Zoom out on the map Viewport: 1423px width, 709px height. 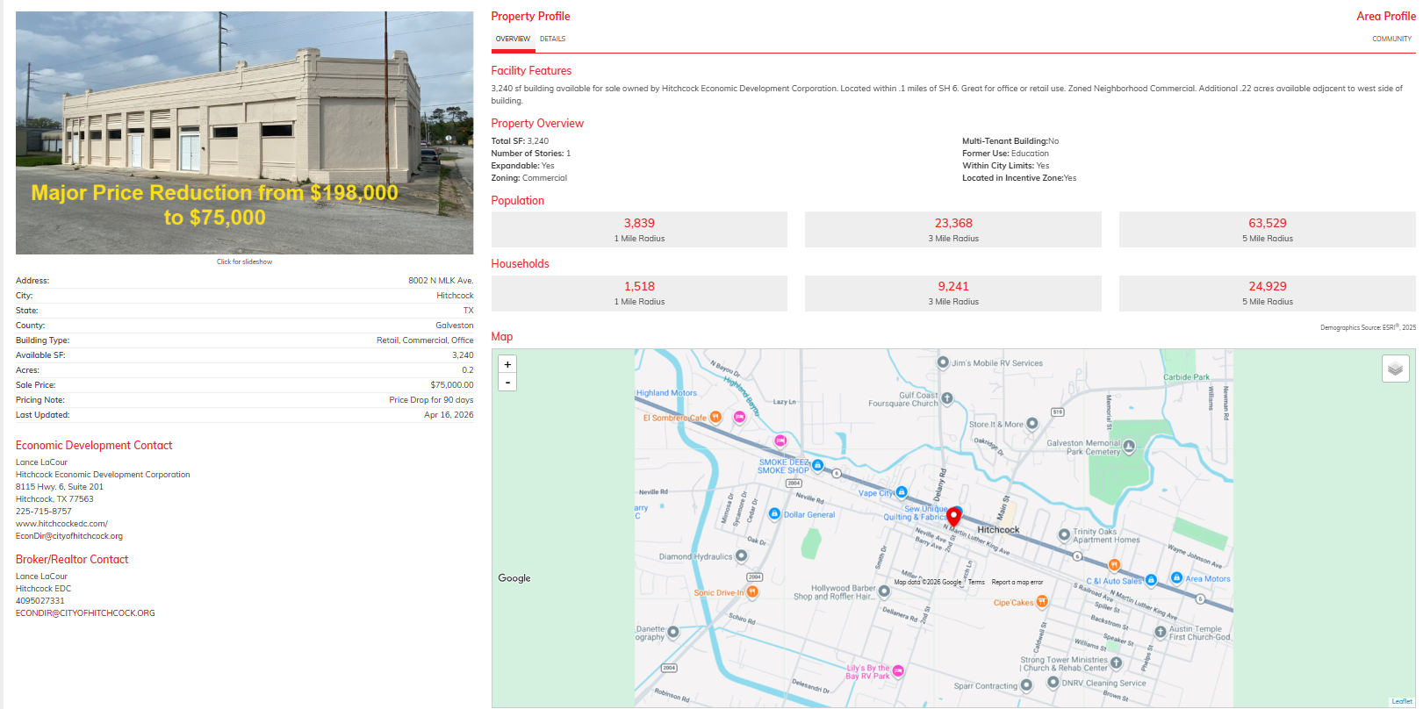point(507,383)
